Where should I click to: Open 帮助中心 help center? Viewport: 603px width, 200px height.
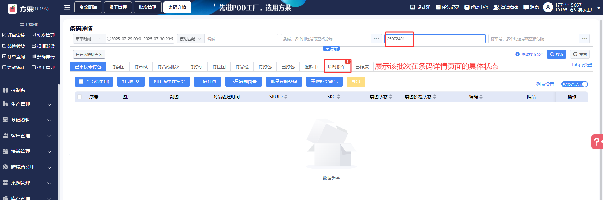click(476, 7)
